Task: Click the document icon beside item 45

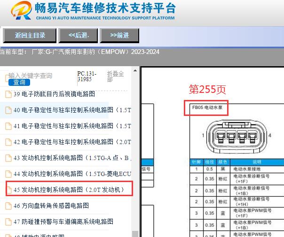Action: click(x=9, y=190)
